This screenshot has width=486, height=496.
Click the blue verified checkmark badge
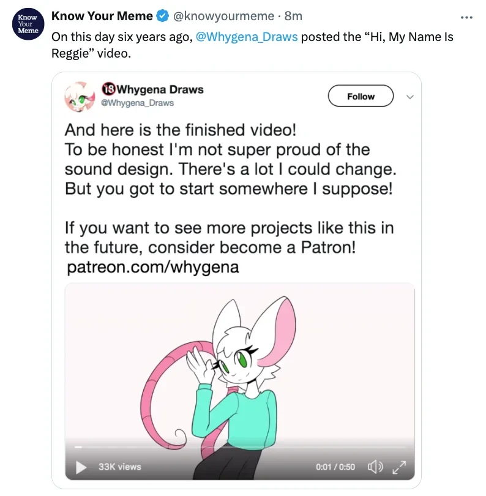point(163,16)
